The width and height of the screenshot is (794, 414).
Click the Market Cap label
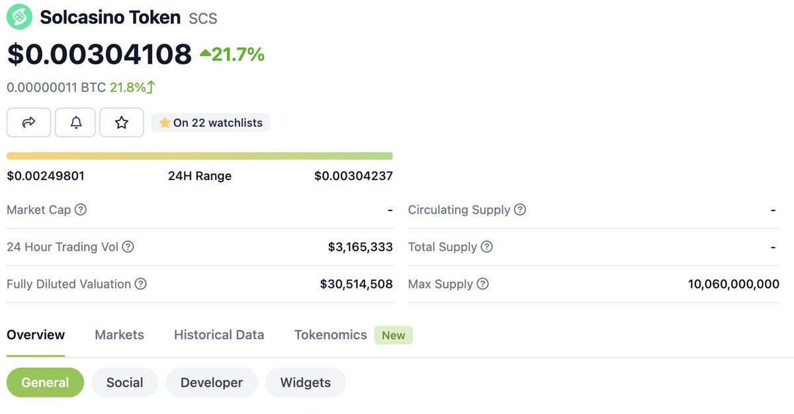[38, 210]
